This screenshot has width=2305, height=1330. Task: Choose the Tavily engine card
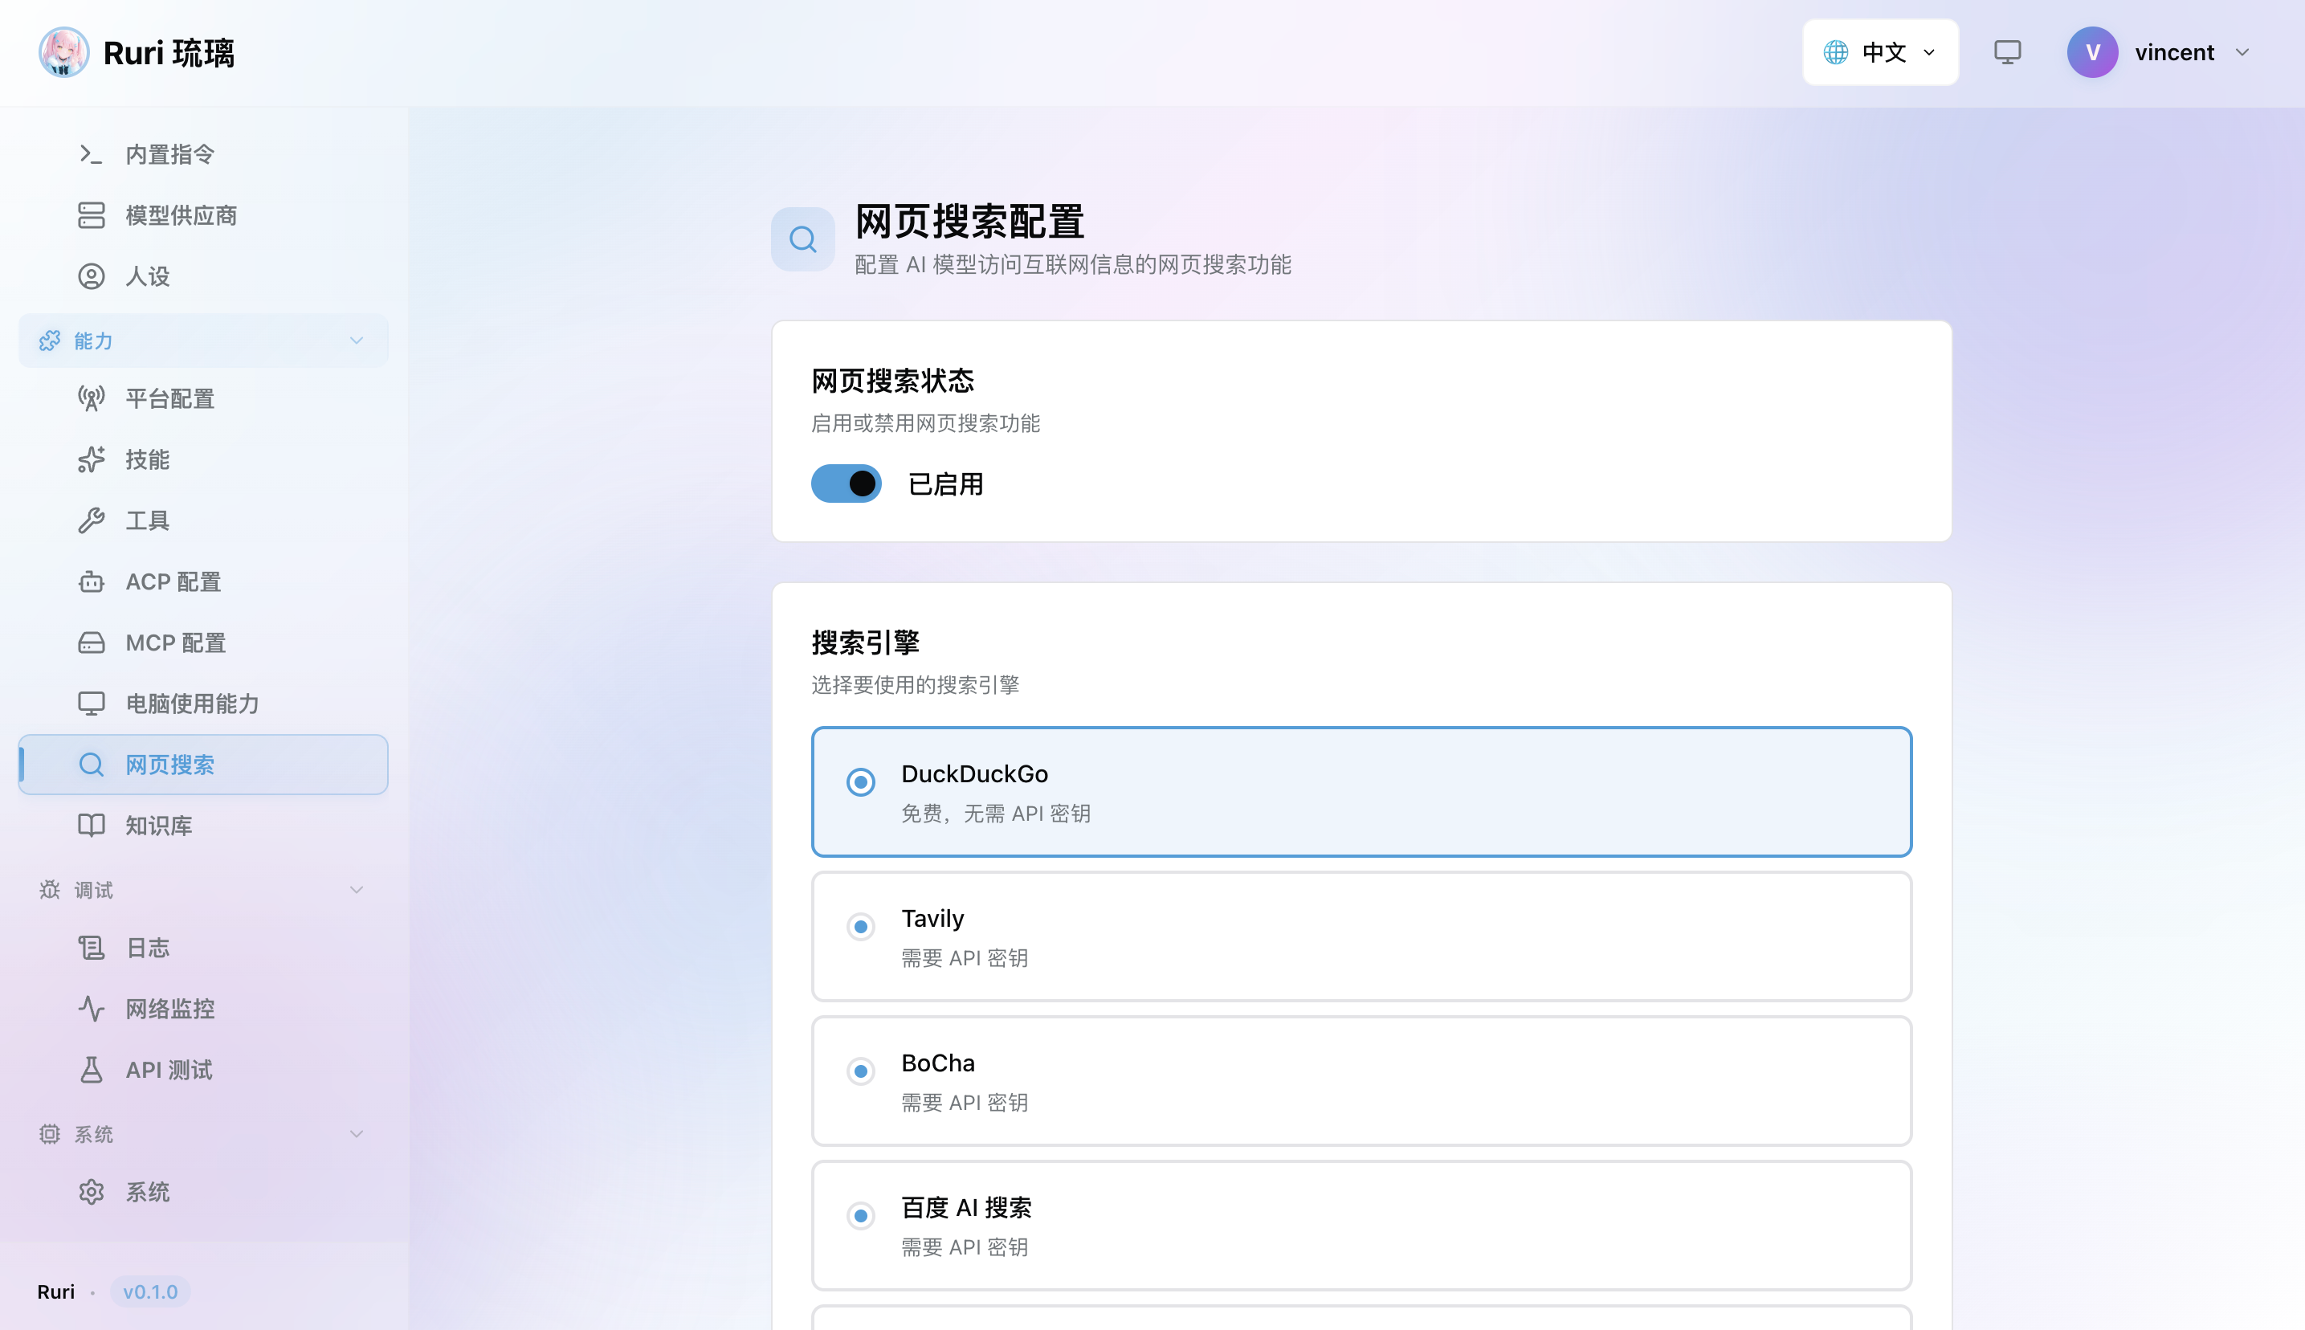1361,936
